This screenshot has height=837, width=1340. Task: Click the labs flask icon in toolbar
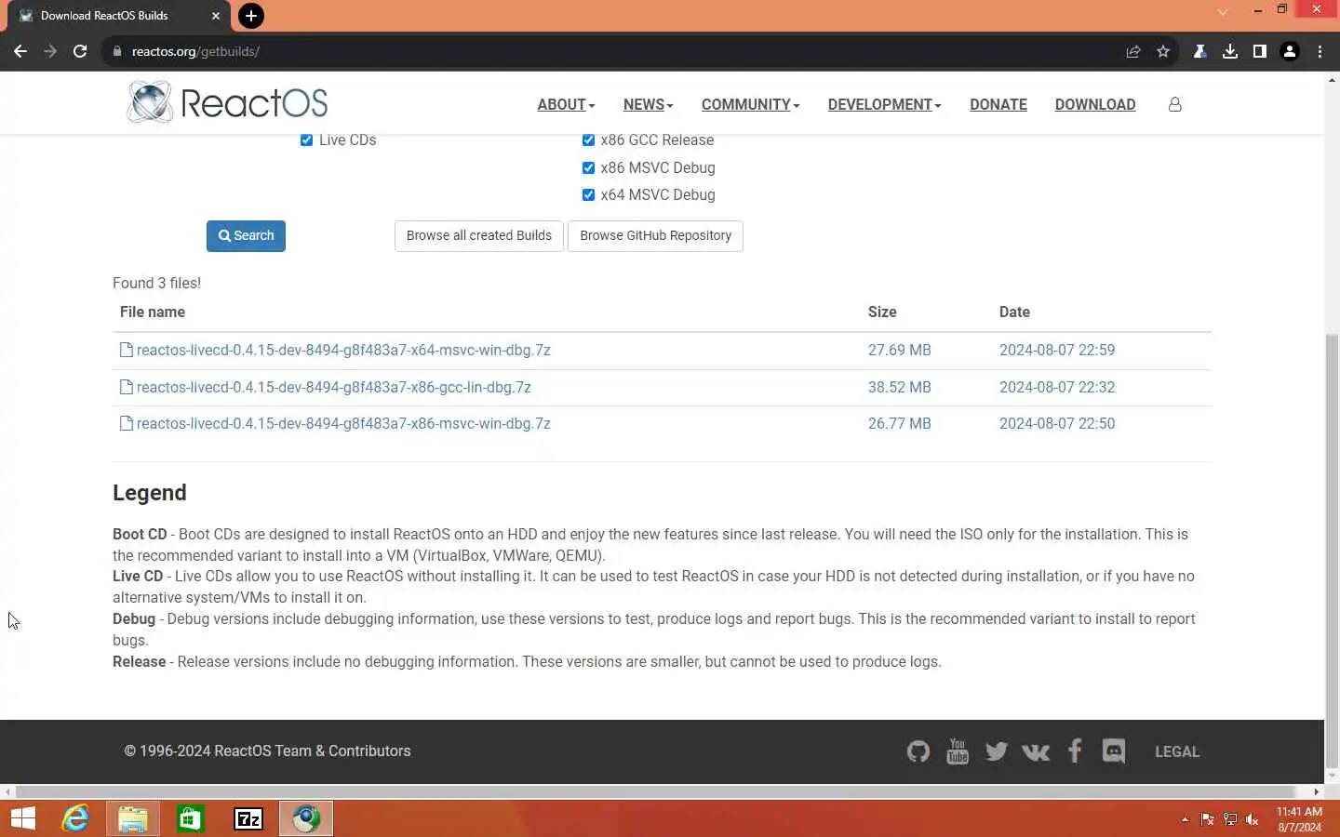click(1200, 51)
